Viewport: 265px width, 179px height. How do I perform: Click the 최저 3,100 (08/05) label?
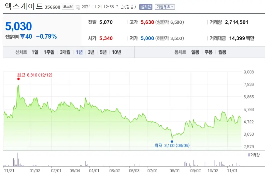(x=172, y=145)
